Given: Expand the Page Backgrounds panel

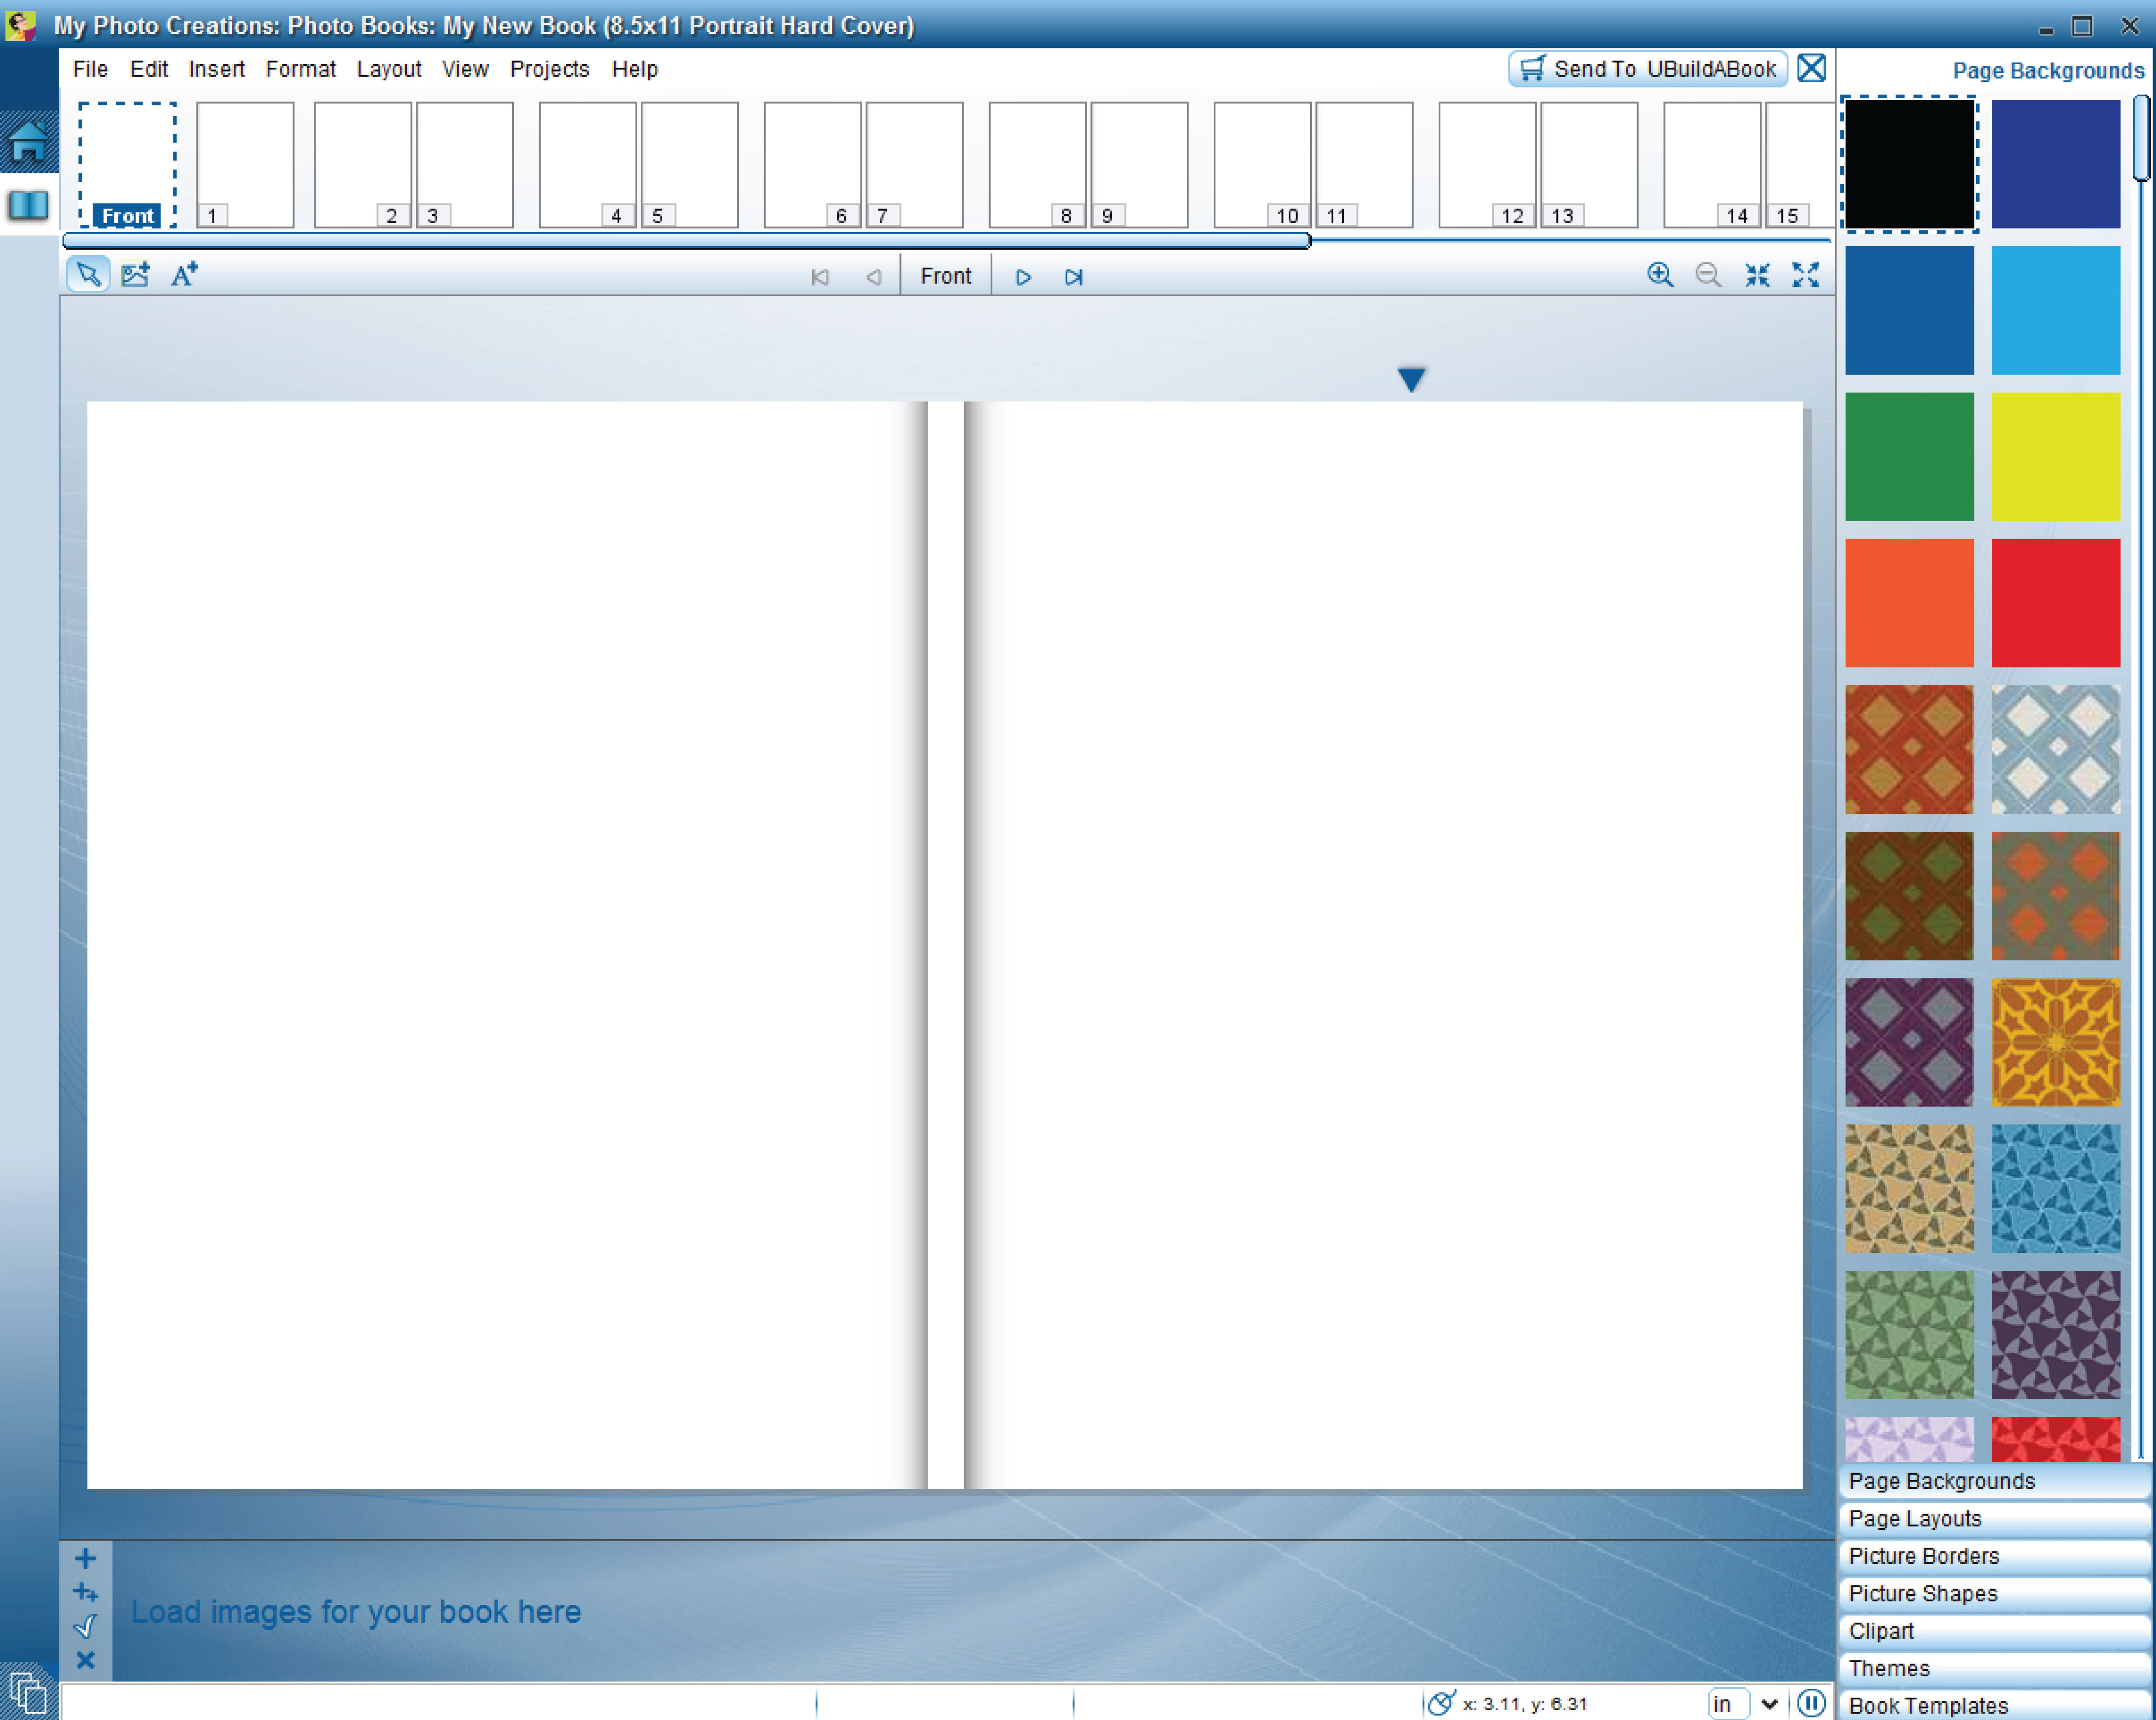Looking at the screenshot, I should [x=1994, y=1481].
